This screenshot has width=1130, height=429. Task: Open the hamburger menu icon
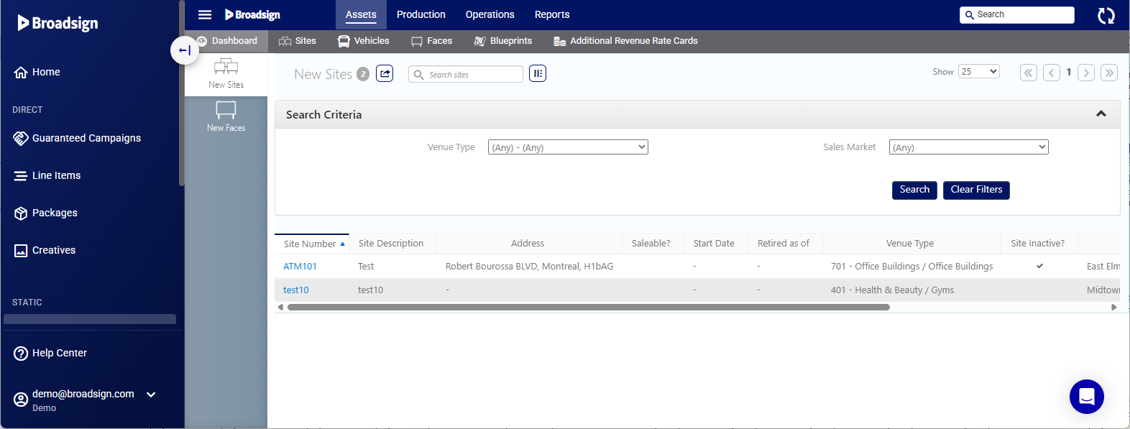tap(205, 14)
